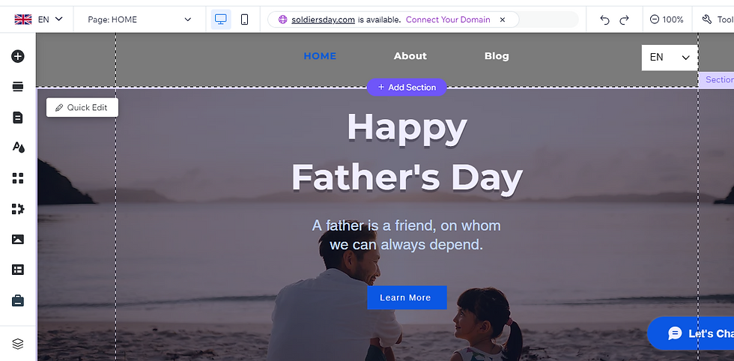Click the Redo arrow
The image size is (734, 361).
[624, 19]
